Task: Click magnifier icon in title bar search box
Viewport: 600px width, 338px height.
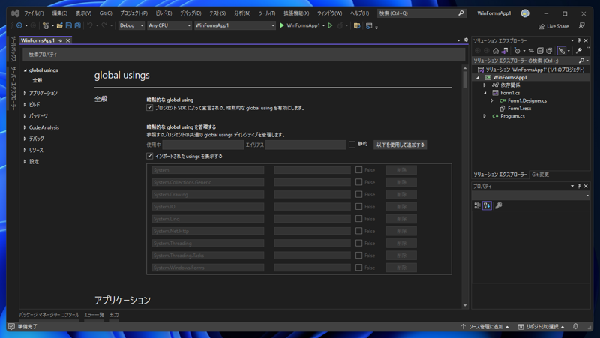Action: [461, 13]
